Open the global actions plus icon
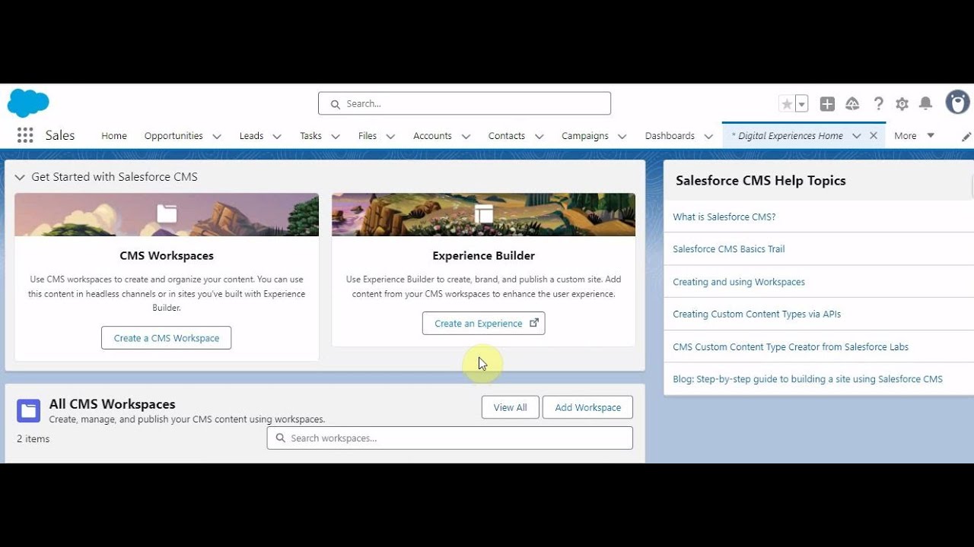This screenshot has width=974, height=547. point(827,104)
